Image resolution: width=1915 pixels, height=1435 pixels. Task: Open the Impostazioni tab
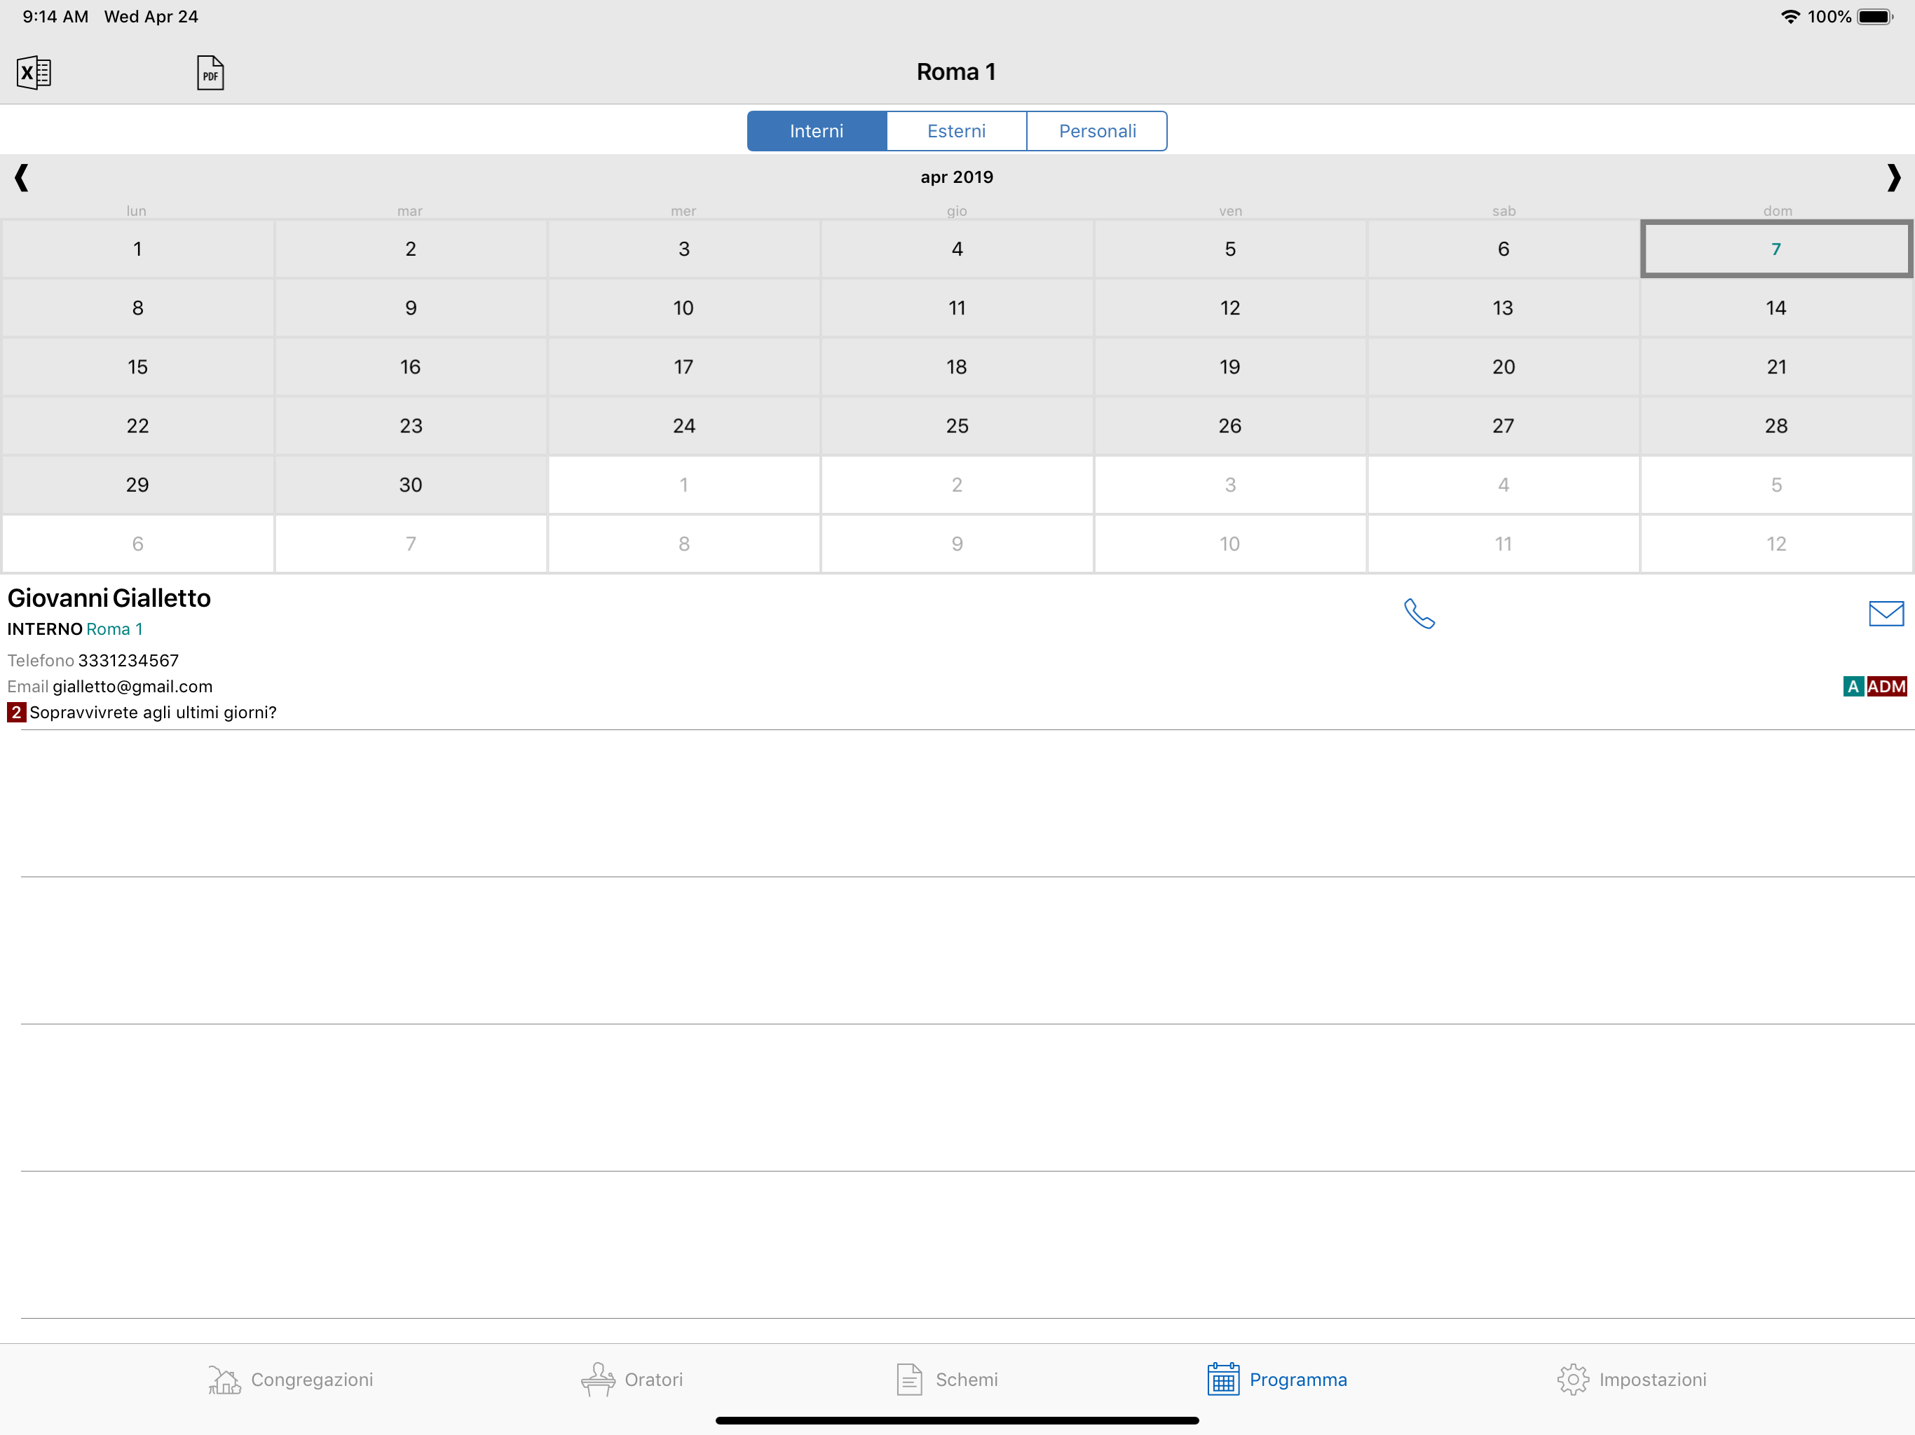pyautogui.click(x=1632, y=1380)
